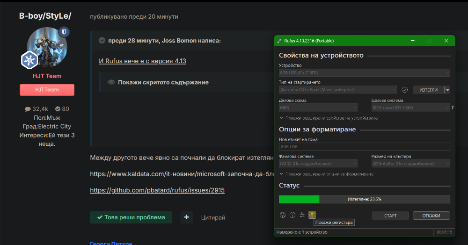Click the checksum checkmark icon in Rufus
This screenshot has width=468, height=245.
point(405,90)
